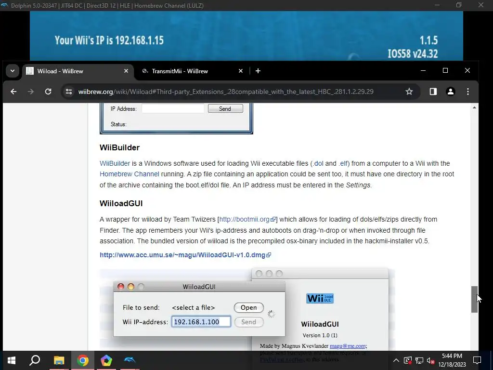Go back to the previous page in Chrome
The width and height of the screenshot is (493, 370).
click(x=13, y=92)
